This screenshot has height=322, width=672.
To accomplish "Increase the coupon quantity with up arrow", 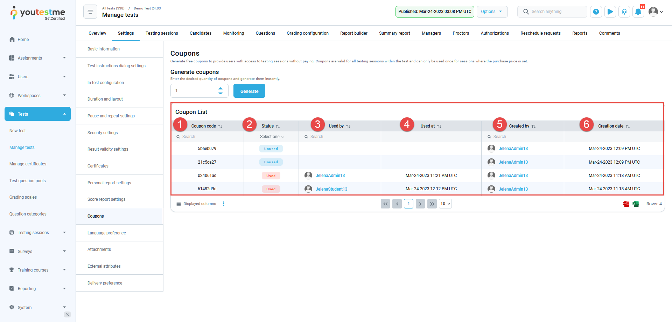I will [x=220, y=88].
